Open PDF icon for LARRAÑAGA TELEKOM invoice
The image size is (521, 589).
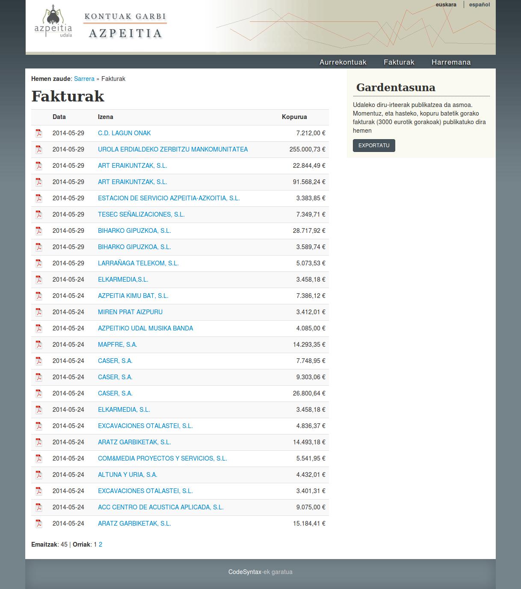(38, 263)
